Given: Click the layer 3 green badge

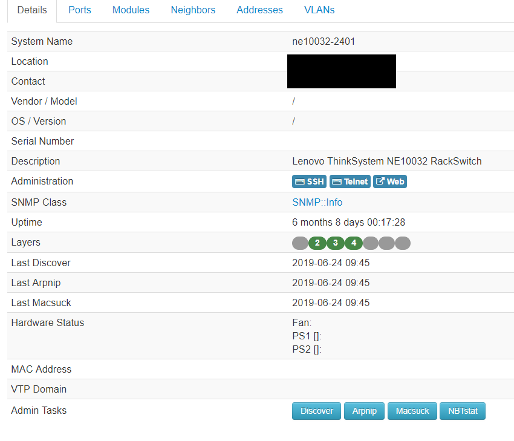Looking at the screenshot, I should [336, 243].
